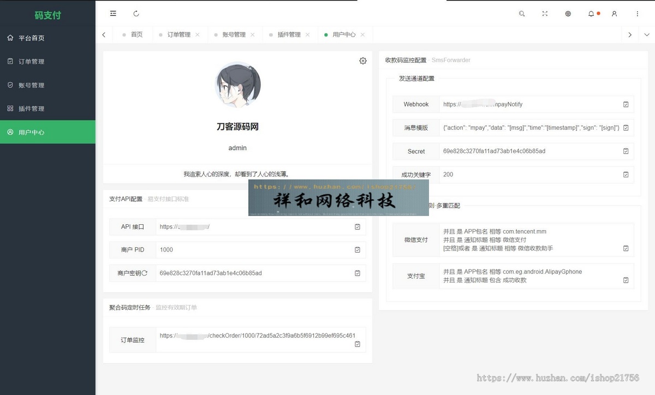Open 订单管理 in sidebar
Image resolution: width=655 pixels, height=395 pixels.
point(47,62)
